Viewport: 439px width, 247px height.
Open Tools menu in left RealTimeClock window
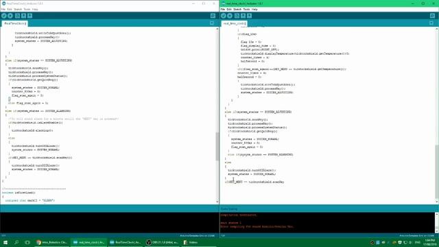click(x=27, y=9)
